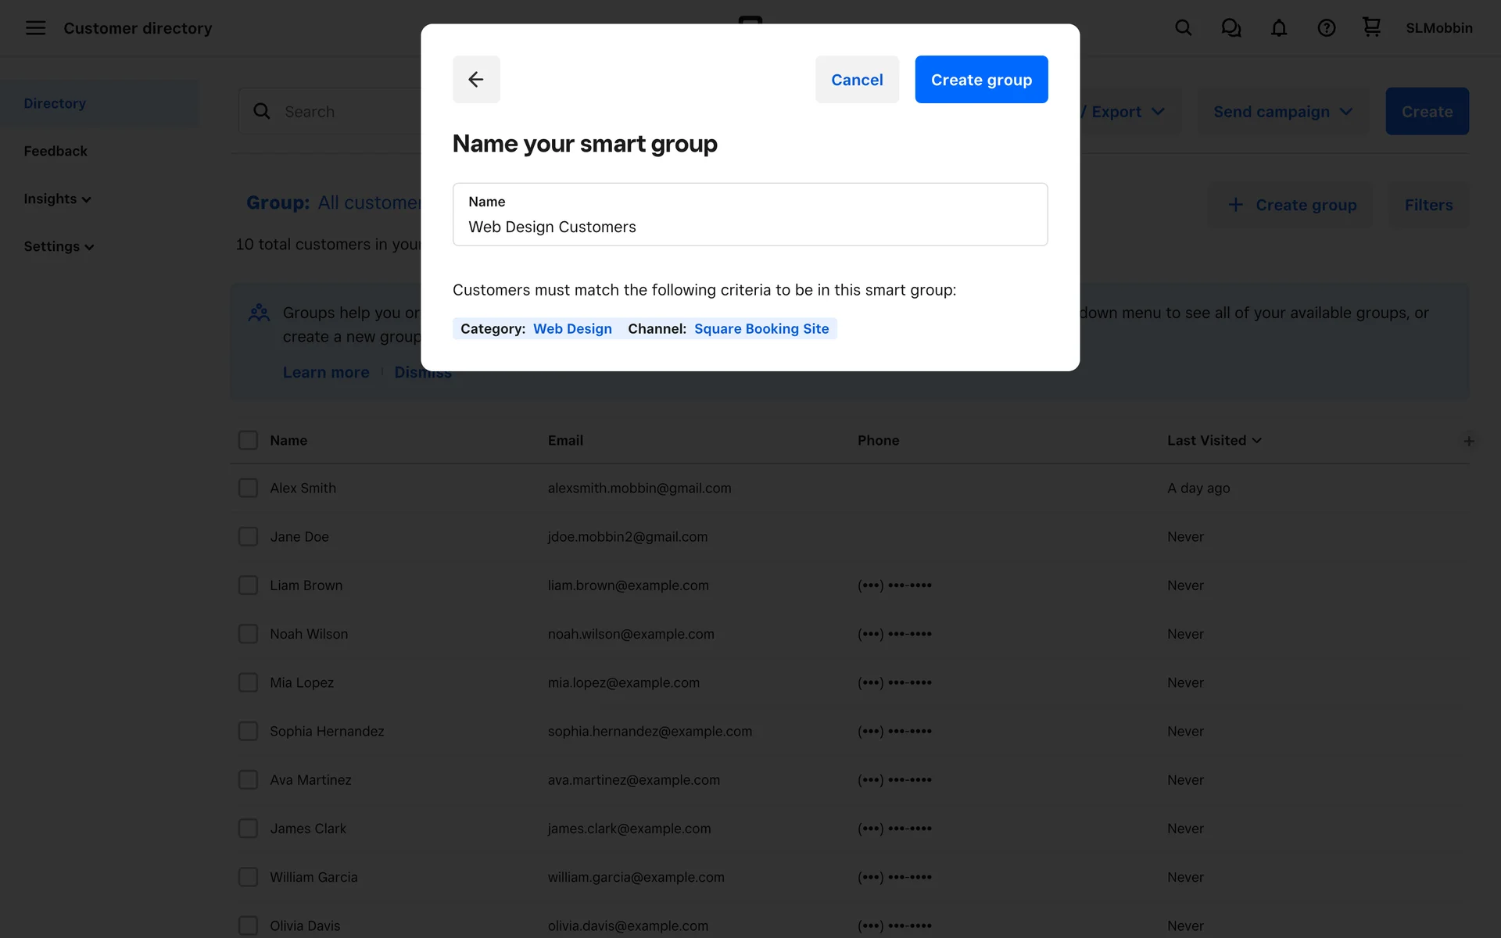
Task: Click the add column plus icon
Action: [x=1469, y=441]
